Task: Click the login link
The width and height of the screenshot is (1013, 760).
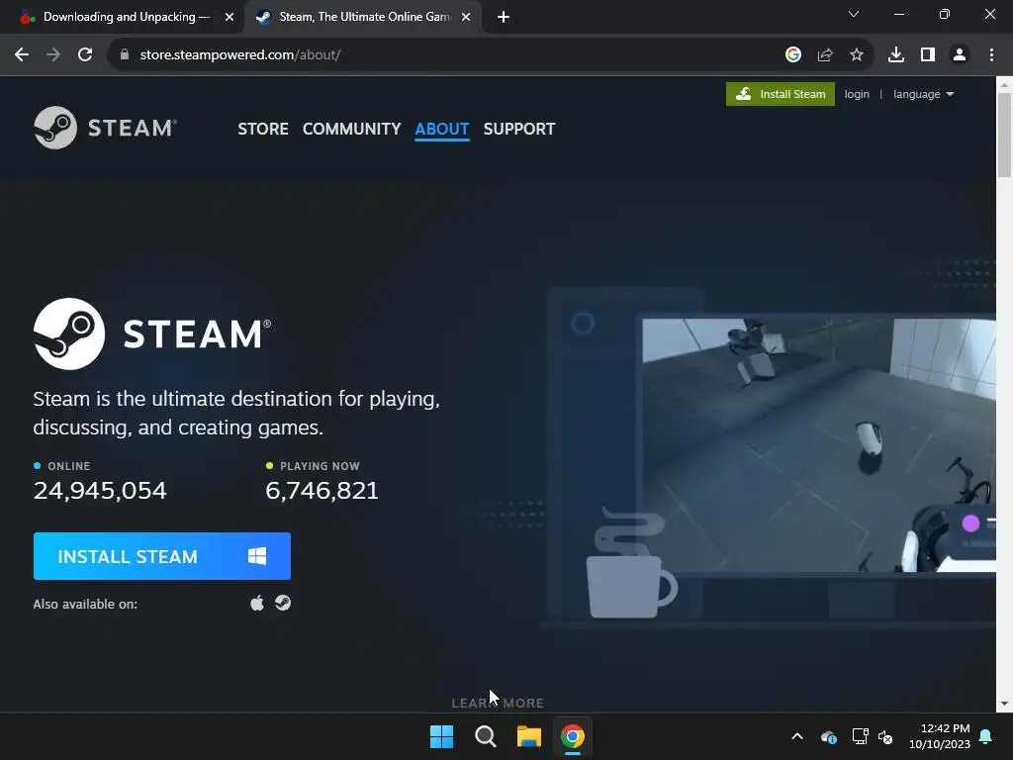Action: click(x=857, y=94)
